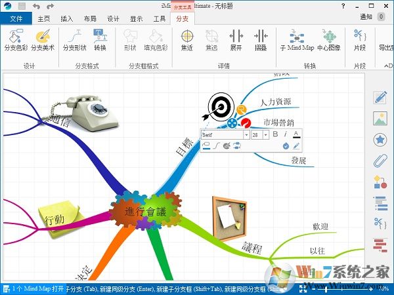Click the 焦近 focus-in icon

[187, 40]
